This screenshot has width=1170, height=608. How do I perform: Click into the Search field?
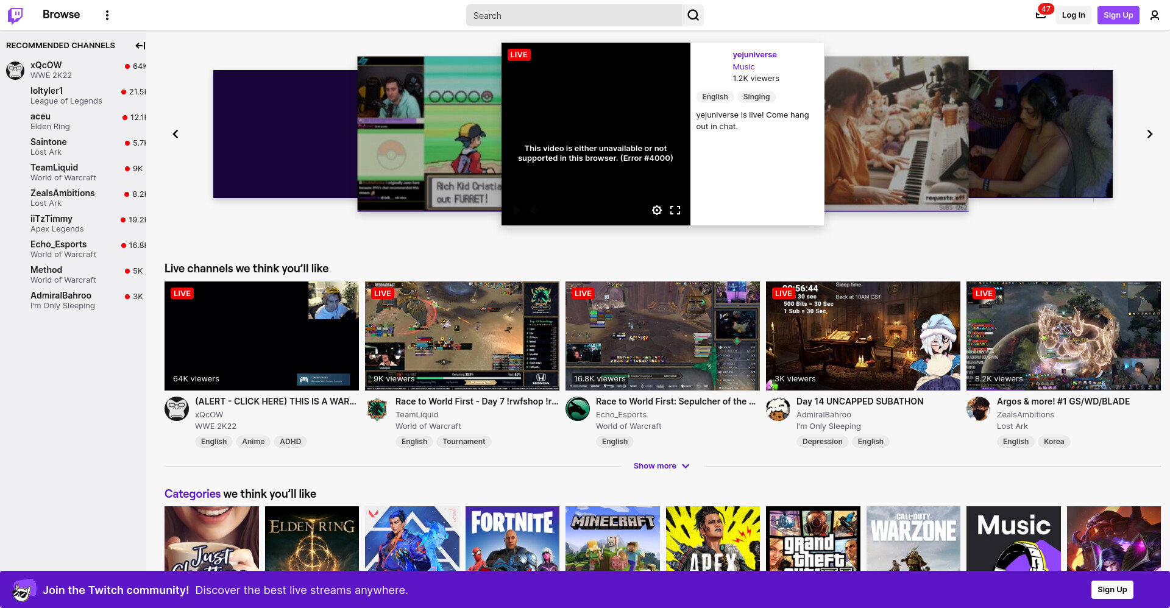[574, 15]
